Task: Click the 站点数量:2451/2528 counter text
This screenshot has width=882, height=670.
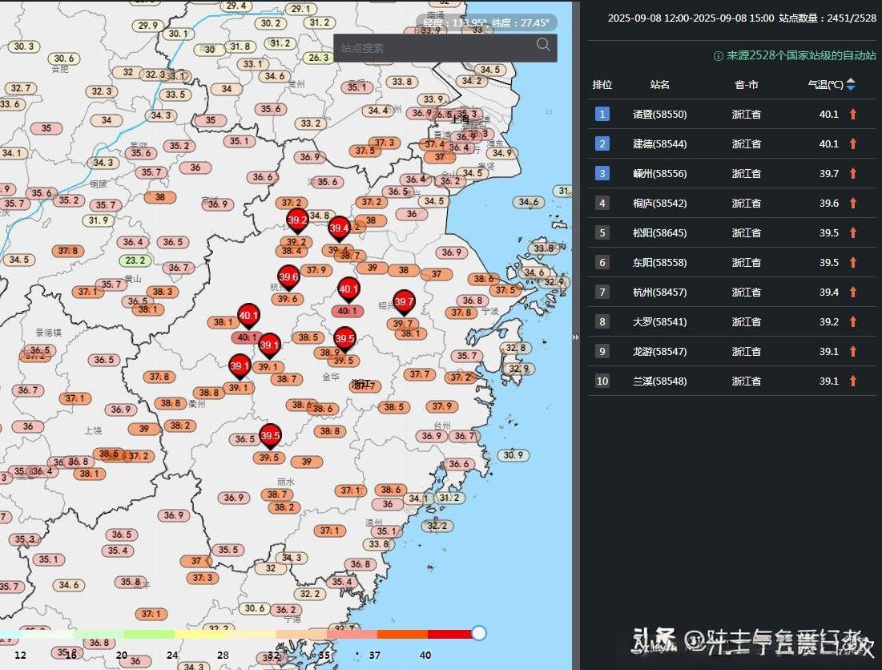Action: pyautogui.click(x=828, y=18)
